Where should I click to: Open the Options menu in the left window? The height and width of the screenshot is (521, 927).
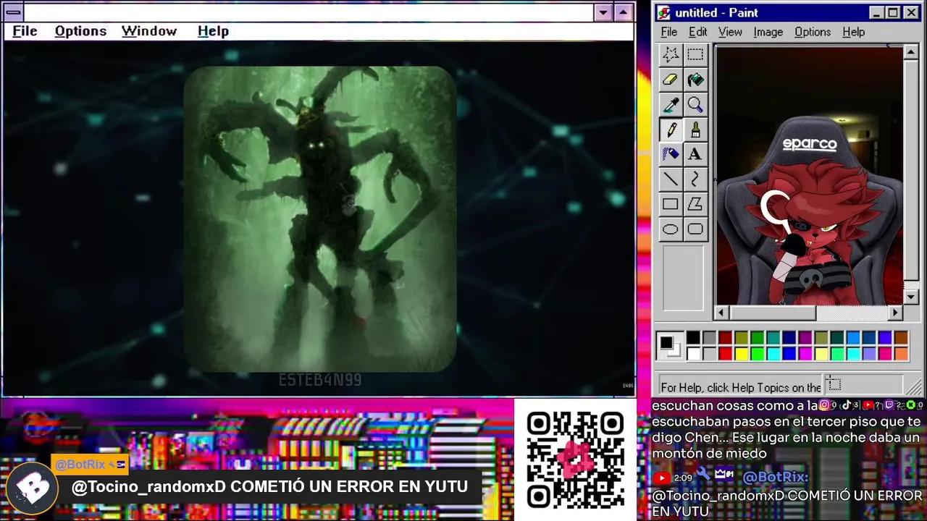tap(80, 31)
